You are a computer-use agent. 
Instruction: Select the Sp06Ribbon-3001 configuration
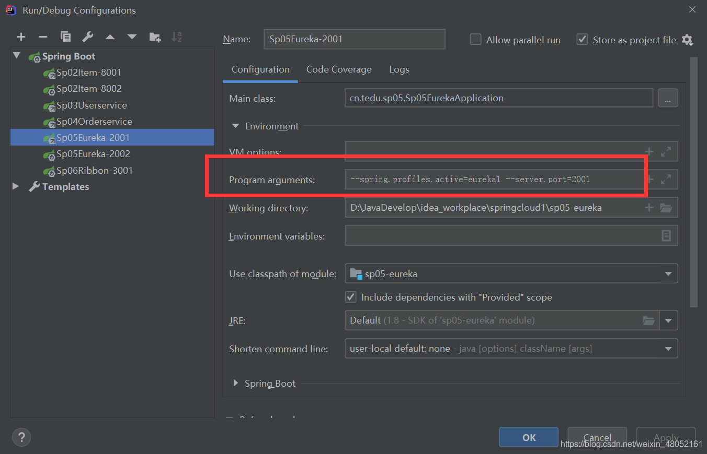tap(112, 171)
